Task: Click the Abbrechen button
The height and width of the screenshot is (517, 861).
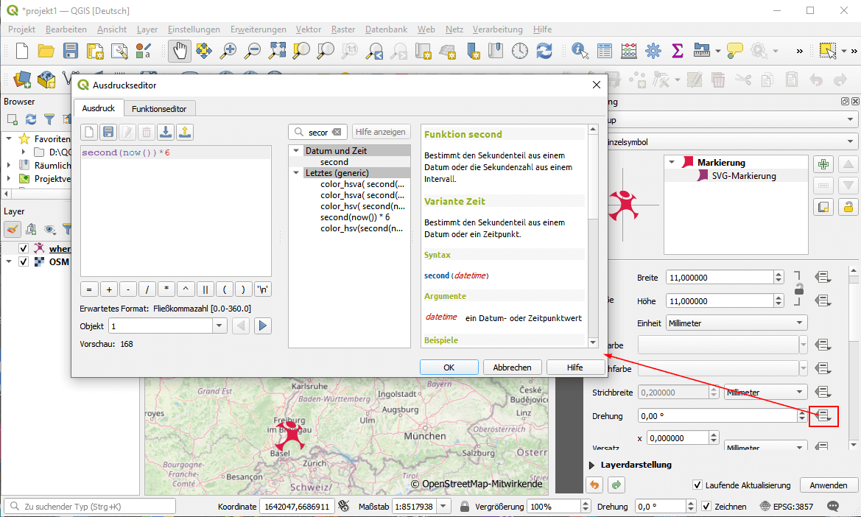Action: click(x=512, y=367)
